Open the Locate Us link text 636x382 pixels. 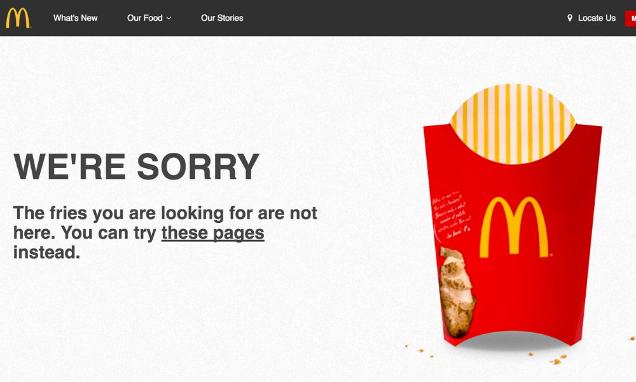[x=597, y=18]
